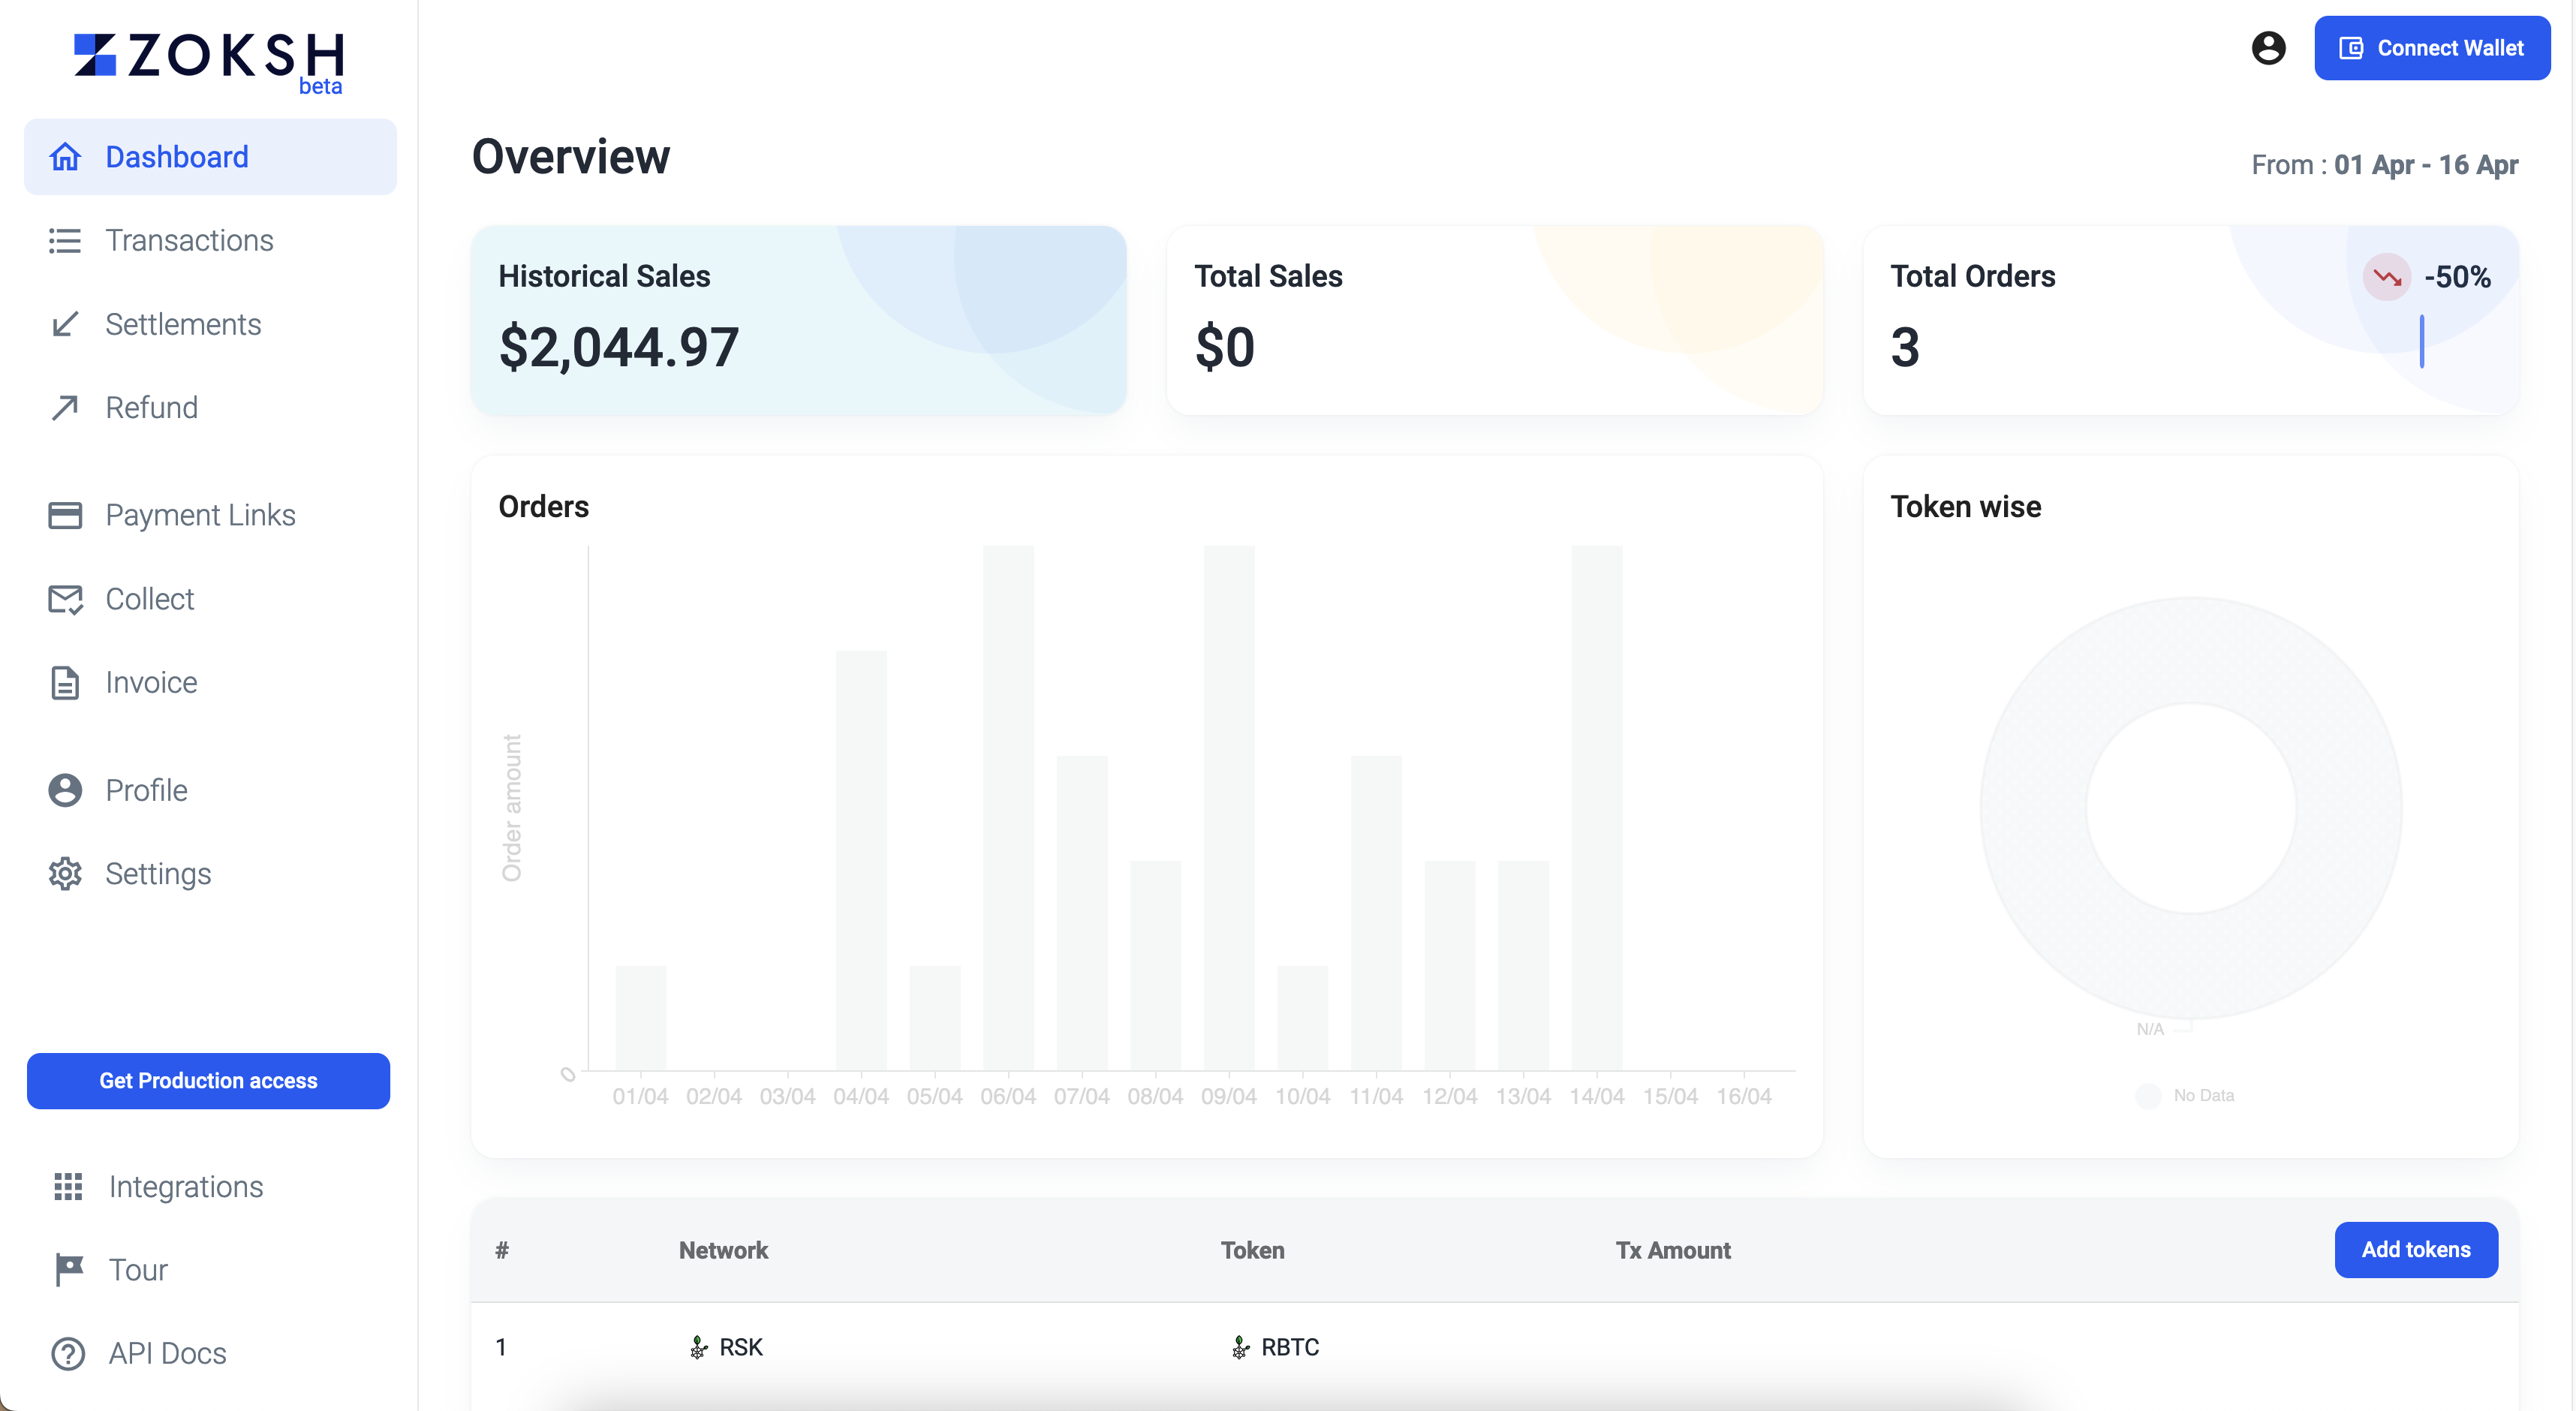
Task: Click the Invoice document icon
Action: coord(65,682)
